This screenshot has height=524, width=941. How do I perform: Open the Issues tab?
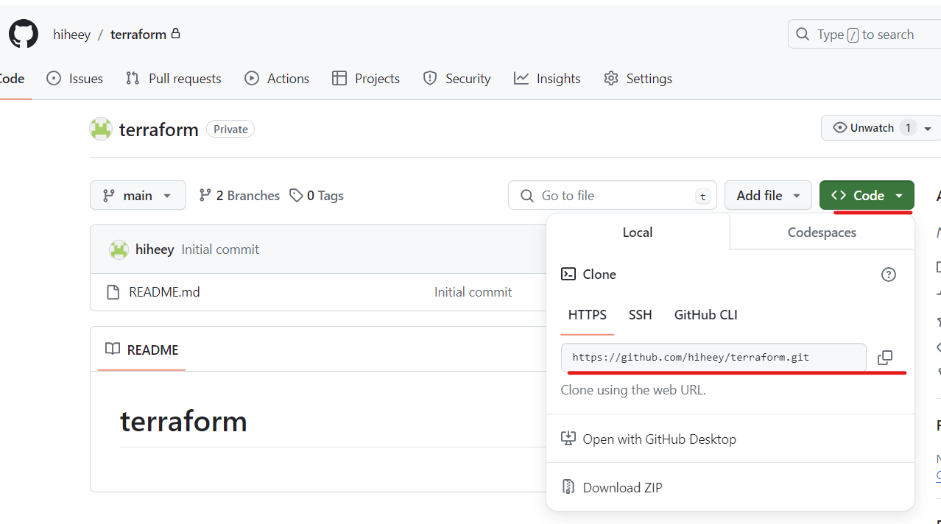[x=74, y=79]
